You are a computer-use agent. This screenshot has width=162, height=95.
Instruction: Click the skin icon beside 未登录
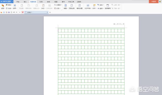[x=160, y=2]
